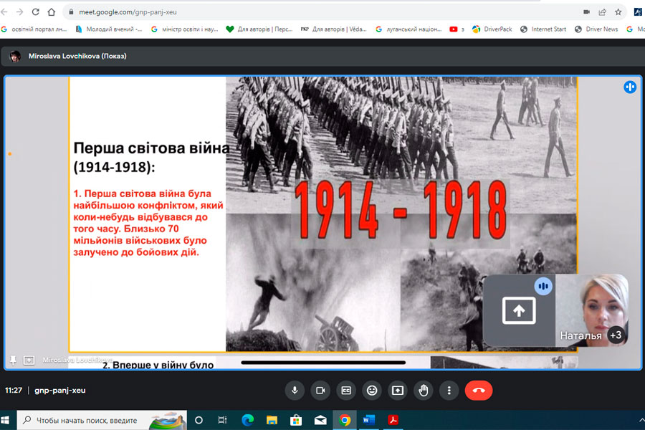This screenshot has height=430, width=645.
Task: Turn off the camera in Meet
Action: click(x=320, y=391)
